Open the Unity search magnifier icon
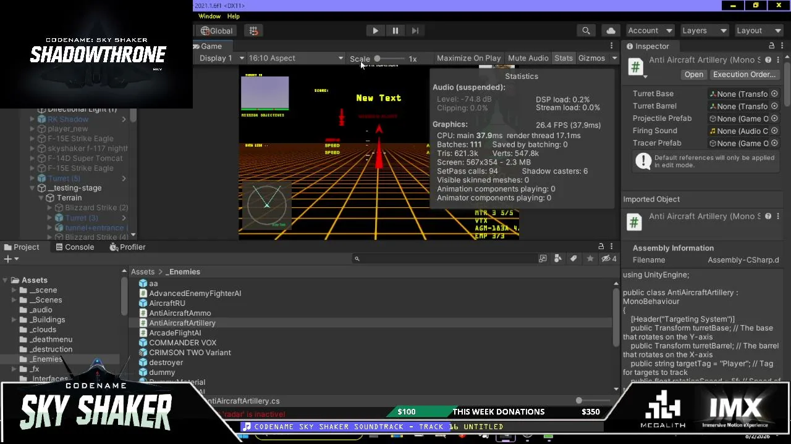The width and height of the screenshot is (791, 444). (x=586, y=30)
